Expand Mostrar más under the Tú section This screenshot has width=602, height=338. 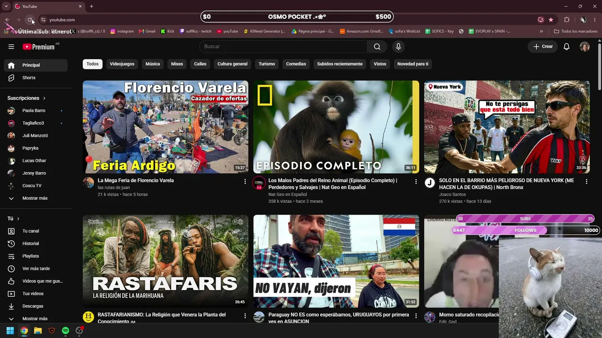pos(36,319)
